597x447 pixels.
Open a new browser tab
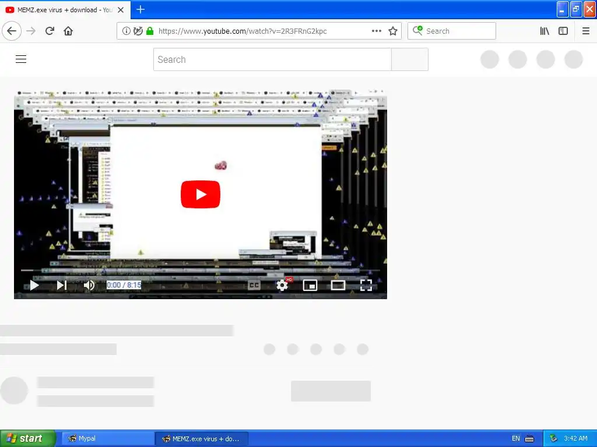tap(141, 9)
